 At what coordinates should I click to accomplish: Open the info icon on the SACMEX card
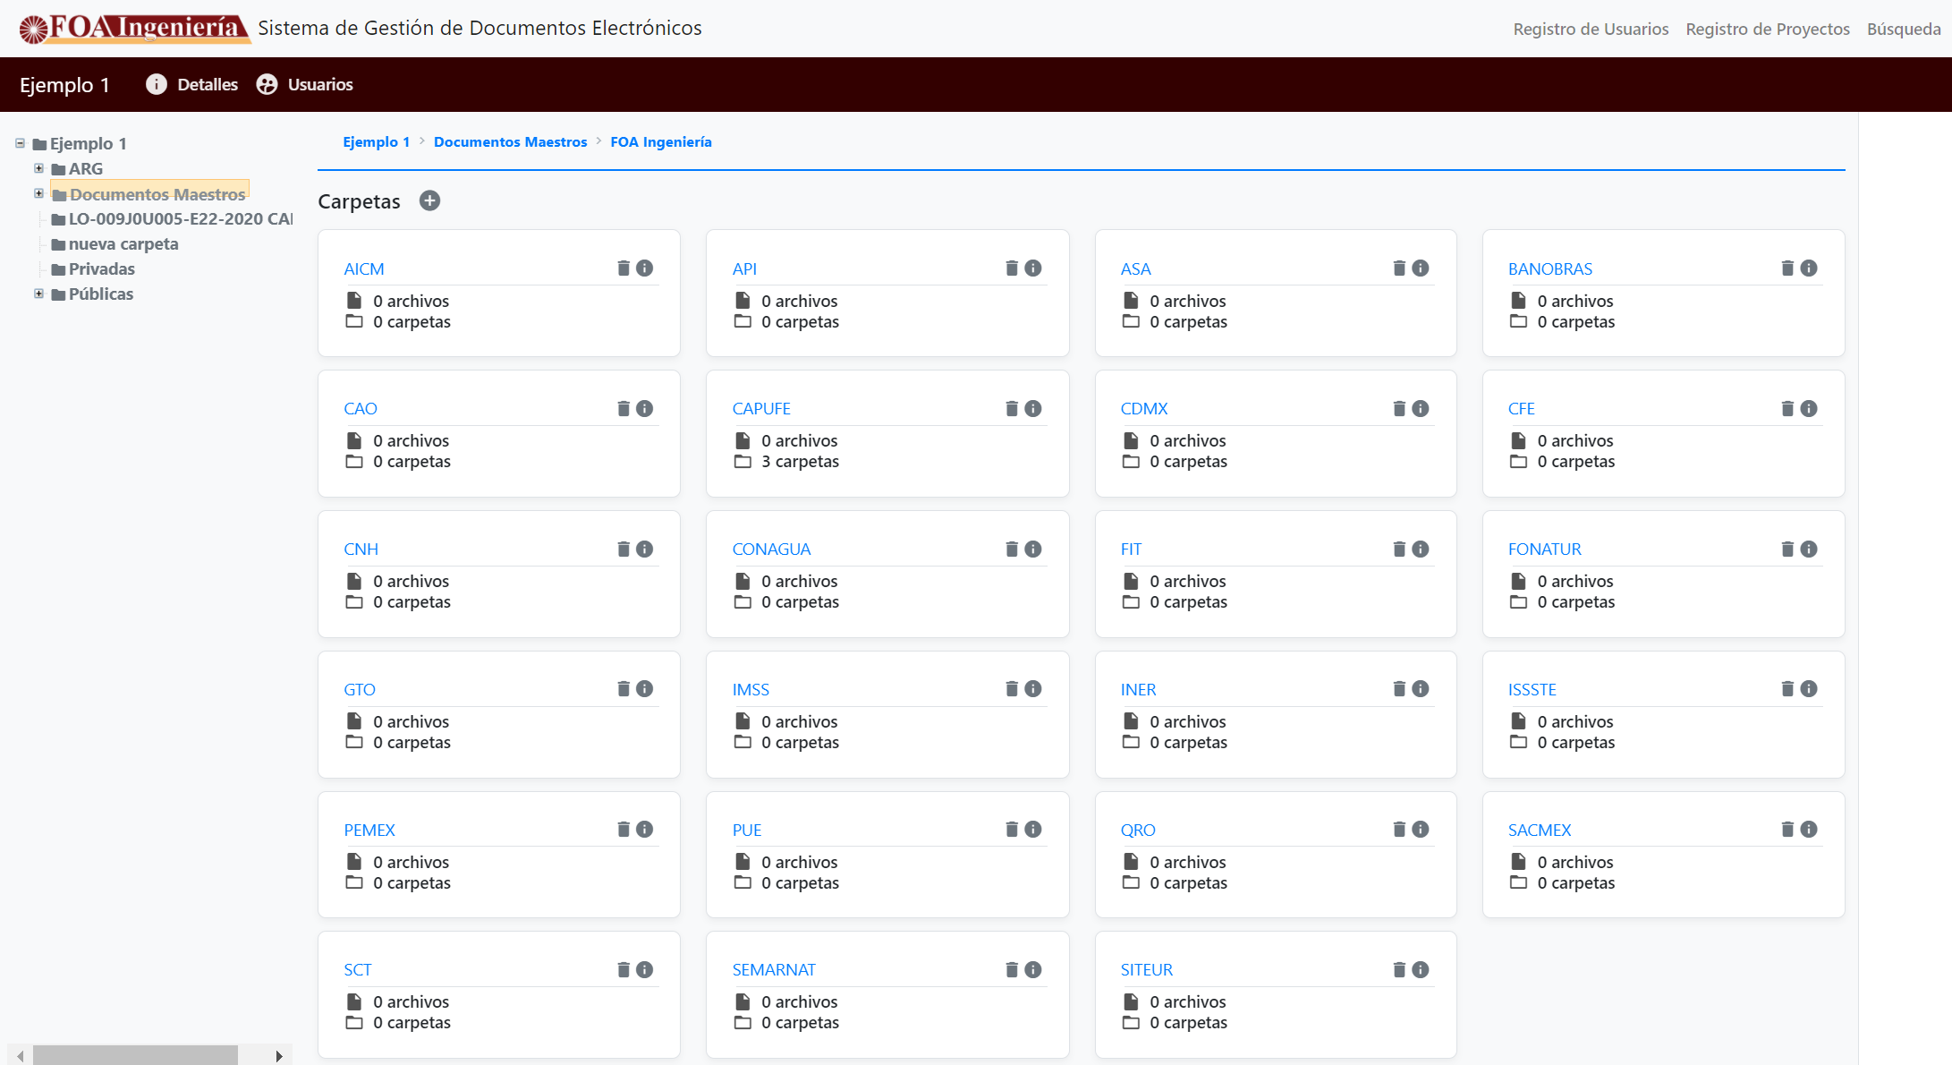1809,830
